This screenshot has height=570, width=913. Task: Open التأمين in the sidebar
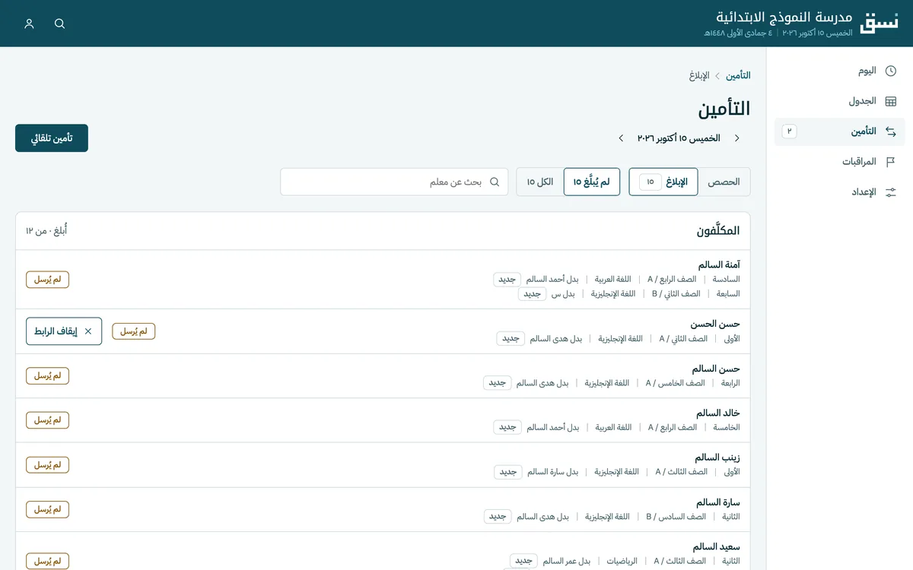(840, 131)
